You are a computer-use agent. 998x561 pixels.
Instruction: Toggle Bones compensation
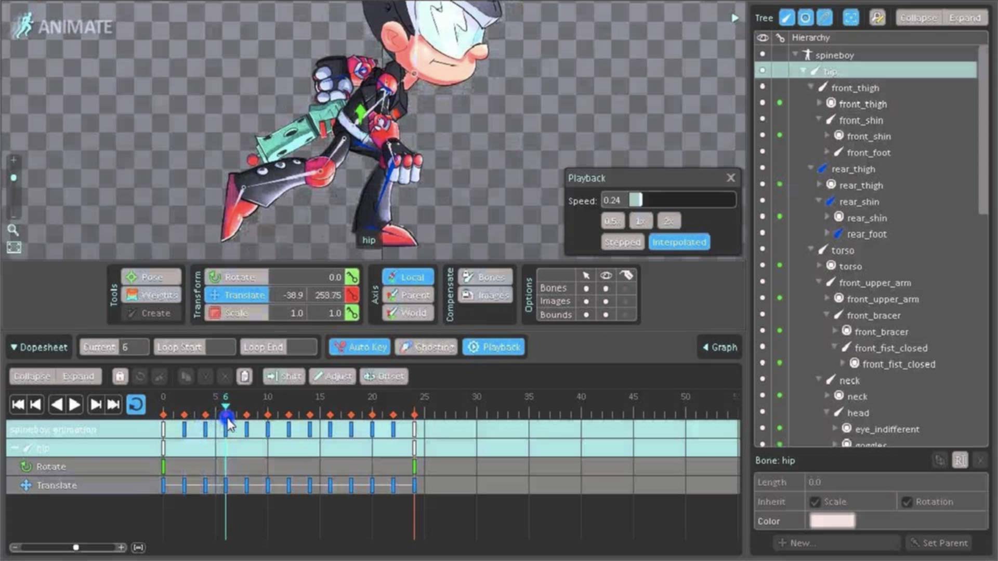point(485,277)
